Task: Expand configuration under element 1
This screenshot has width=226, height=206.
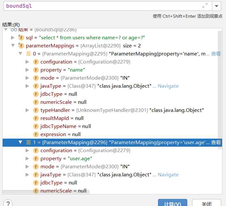Action: point(27,151)
